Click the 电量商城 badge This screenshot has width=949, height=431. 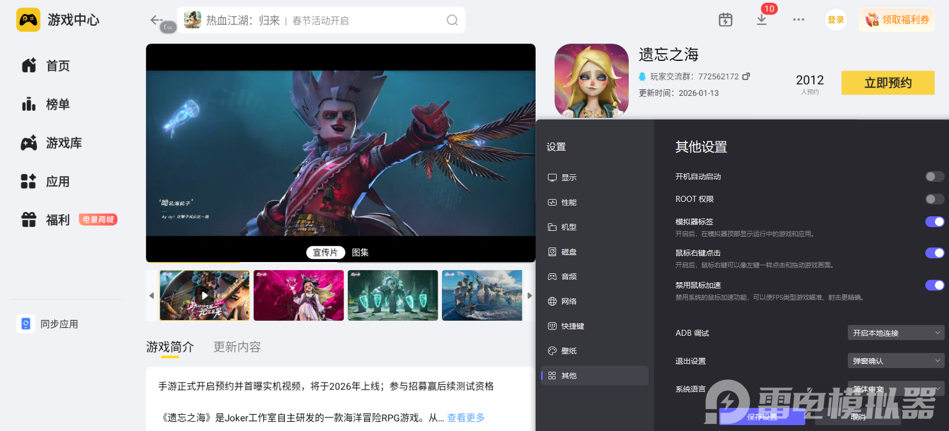99,220
